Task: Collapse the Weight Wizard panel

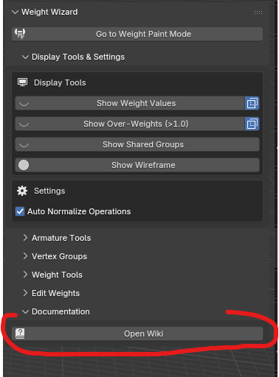Action: pos(15,12)
